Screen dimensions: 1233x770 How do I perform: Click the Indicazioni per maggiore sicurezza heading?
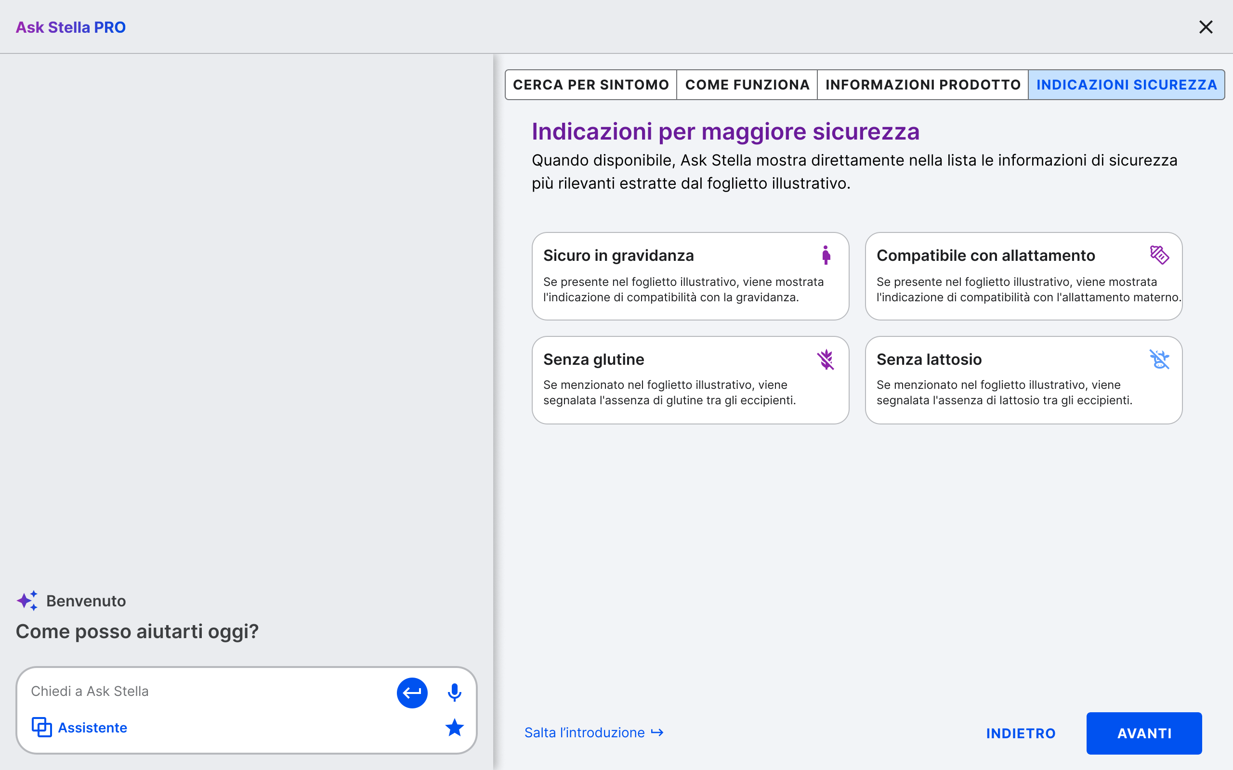coord(725,131)
